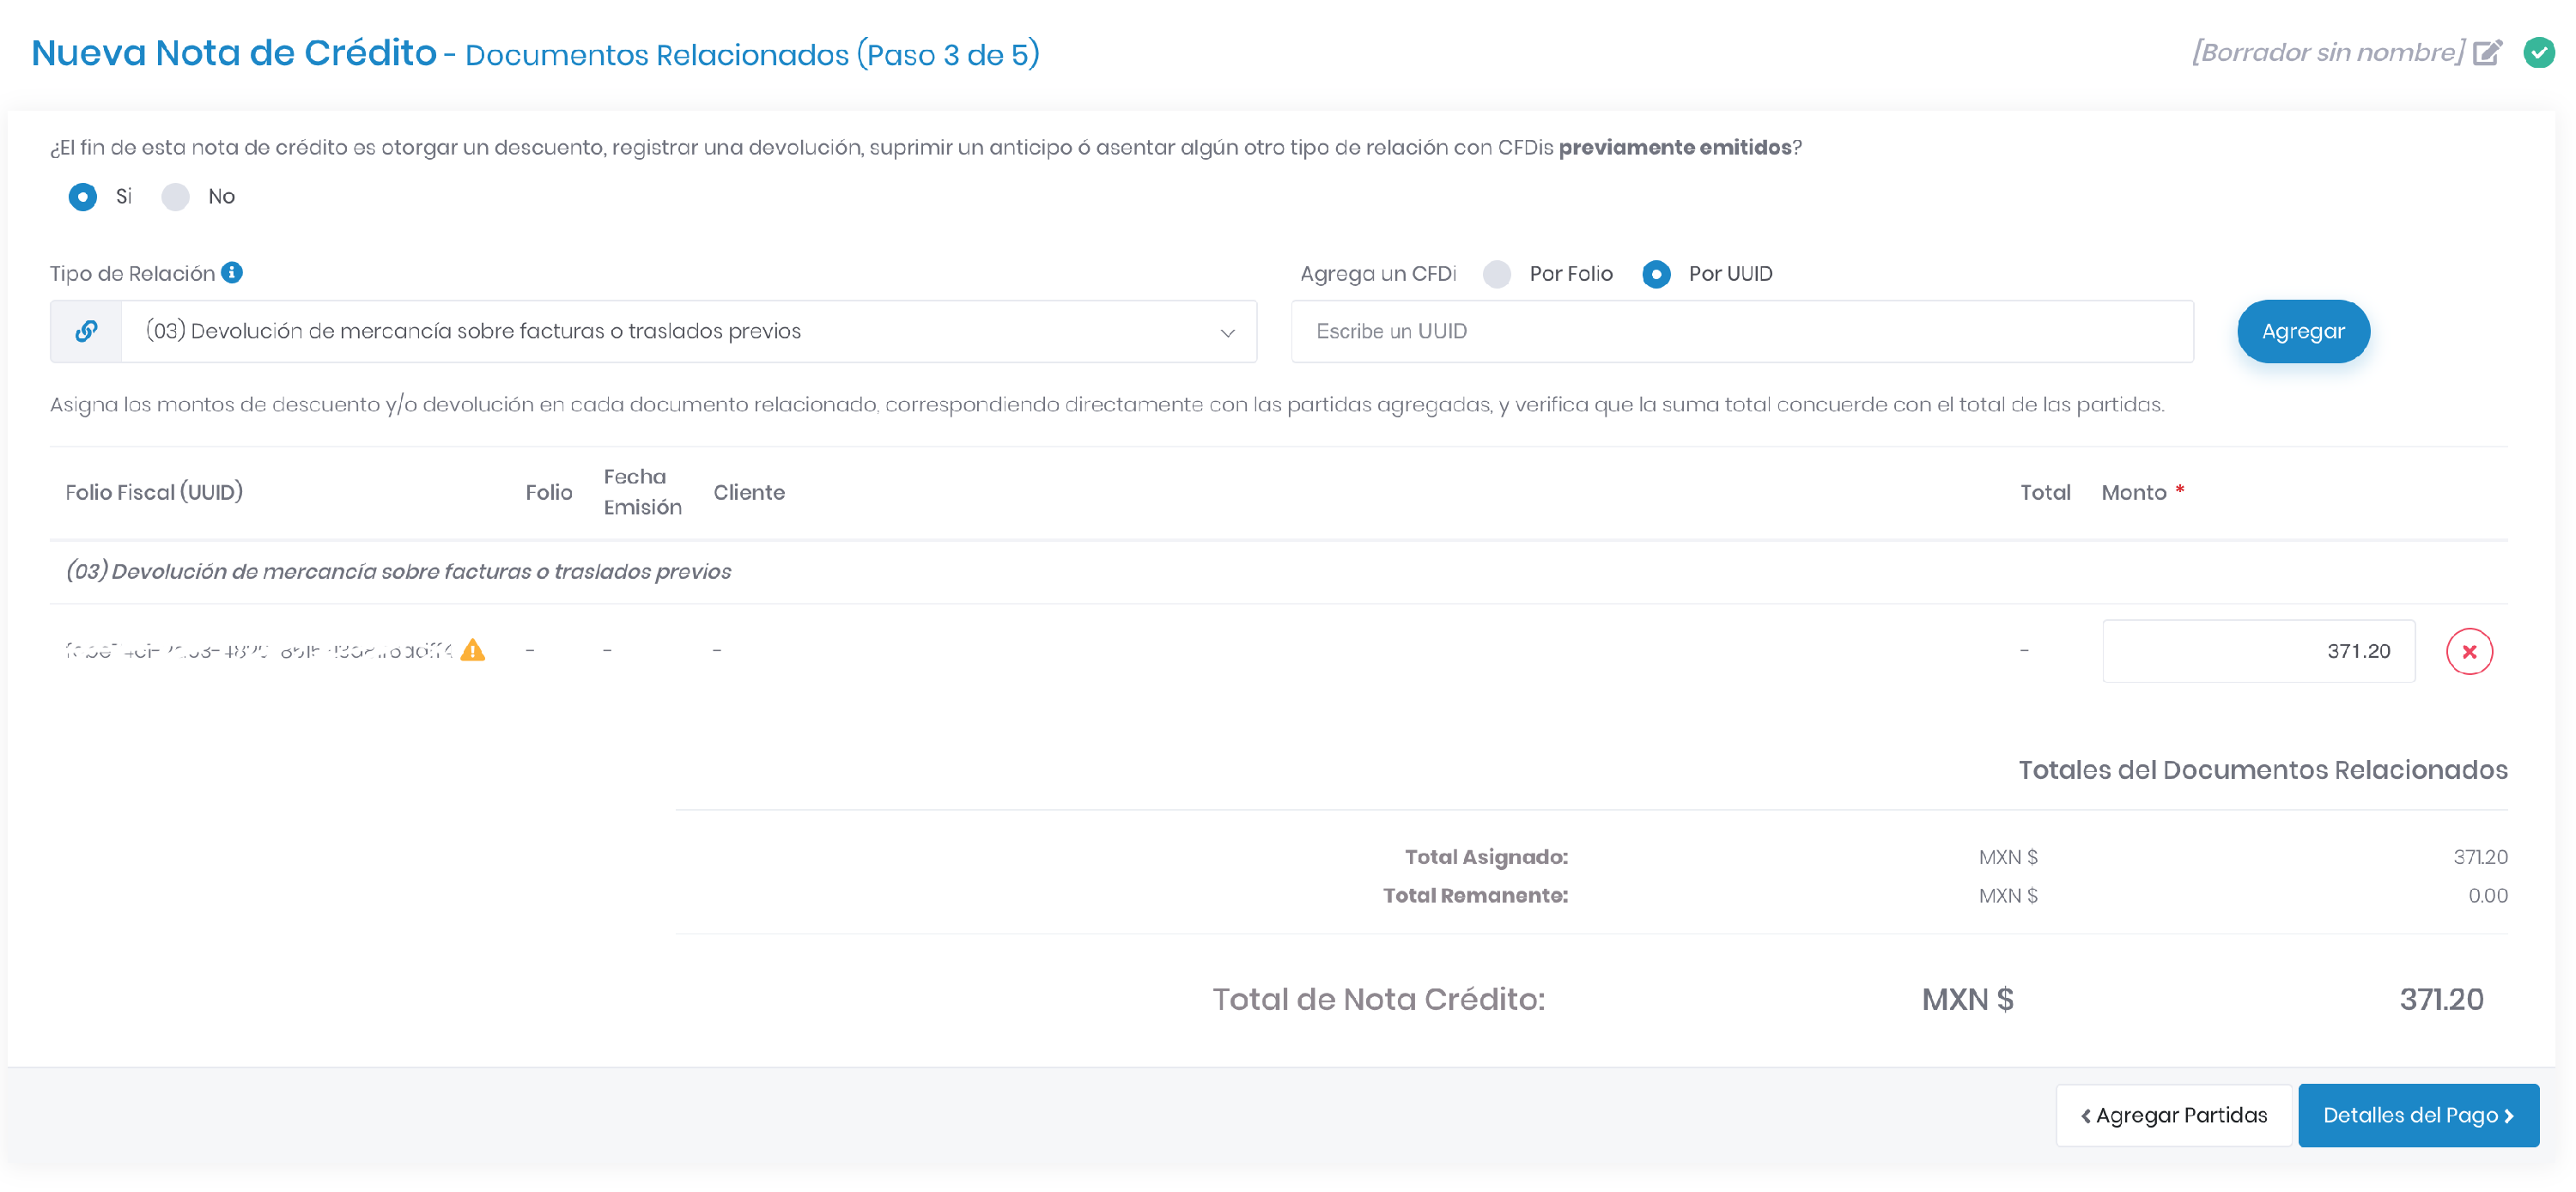The height and width of the screenshot is (1192, 2576).
Task: Click the Folio column header
Action: click(x=549, y=492)
